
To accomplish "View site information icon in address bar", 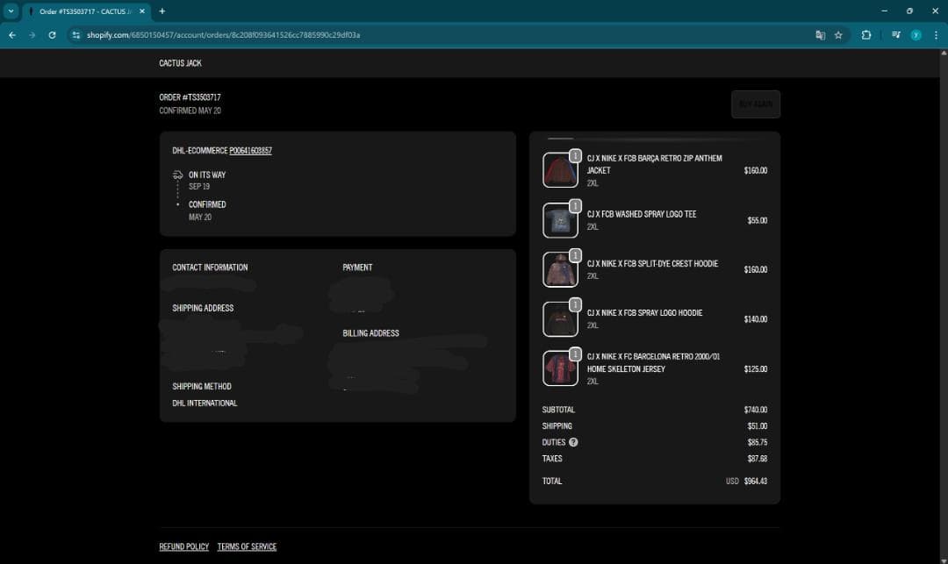I will pos(76,35).
